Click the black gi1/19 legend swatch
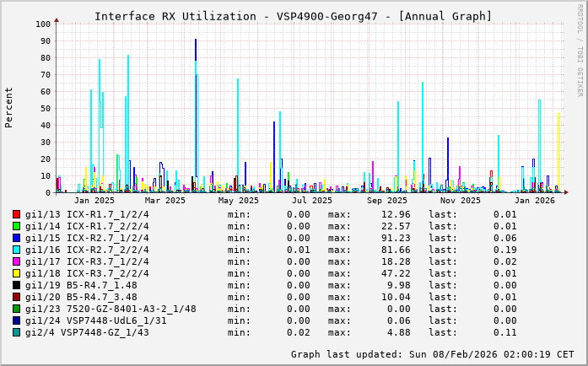Screen dimensions: 588x366 click(x=17, y=285)
